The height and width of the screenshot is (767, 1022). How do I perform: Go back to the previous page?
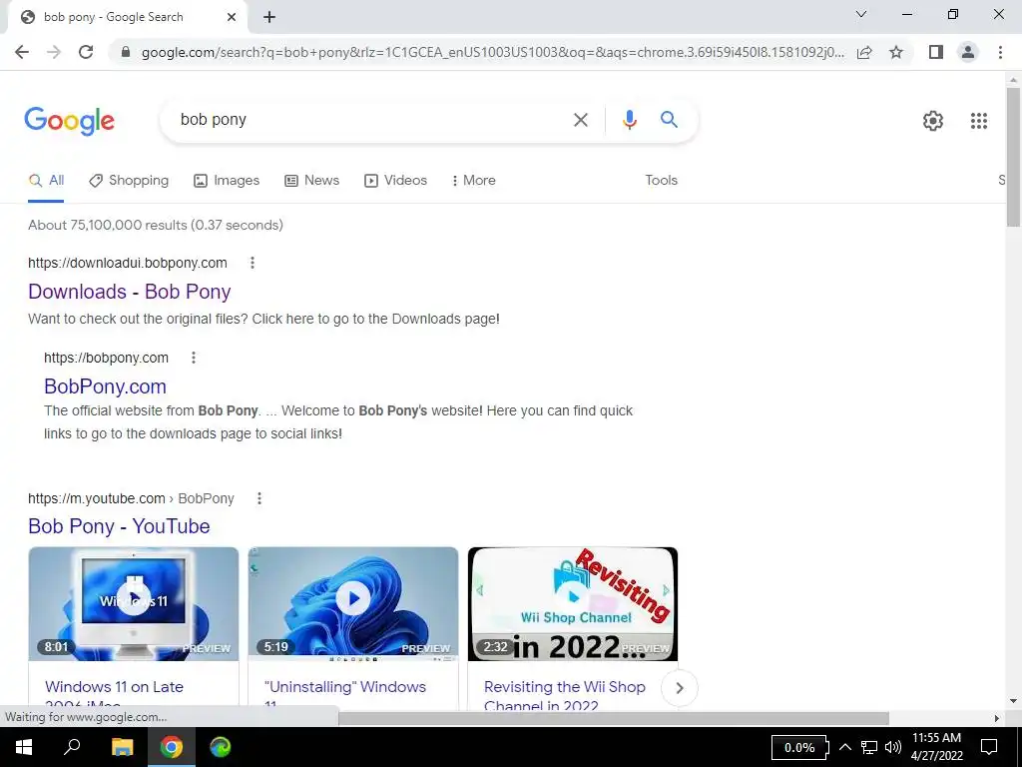pyautogui.click(x=22, y=52)
